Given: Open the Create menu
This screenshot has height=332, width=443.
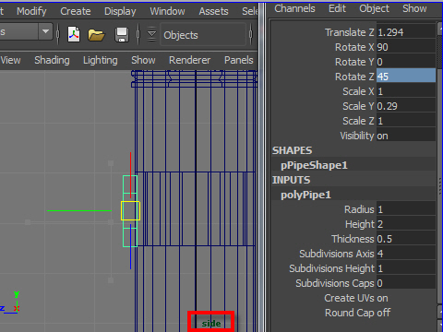Looking at the screenshot, I should point(76,11).
